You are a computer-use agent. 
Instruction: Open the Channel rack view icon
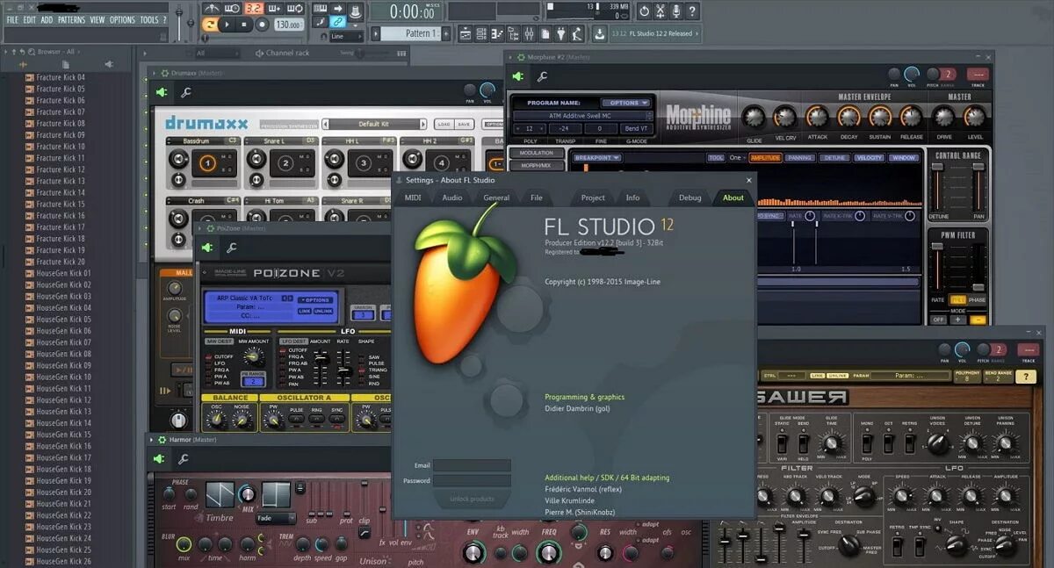(x=481, y=33)
